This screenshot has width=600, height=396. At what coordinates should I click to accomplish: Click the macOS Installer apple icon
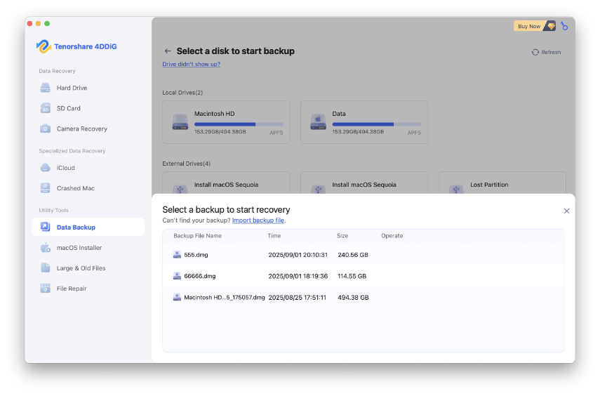[45, 247]
